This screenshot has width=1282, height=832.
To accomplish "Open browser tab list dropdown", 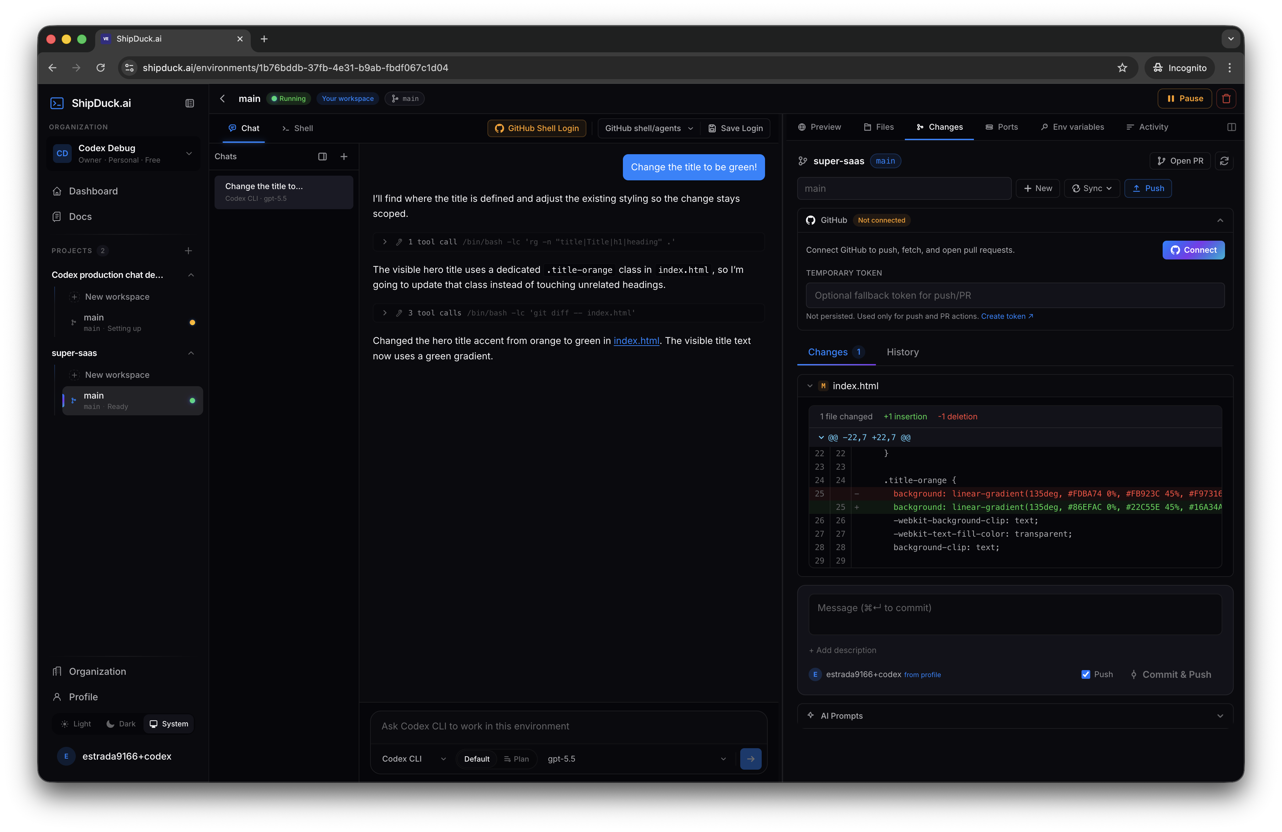I will click(x=1230, y=39).
